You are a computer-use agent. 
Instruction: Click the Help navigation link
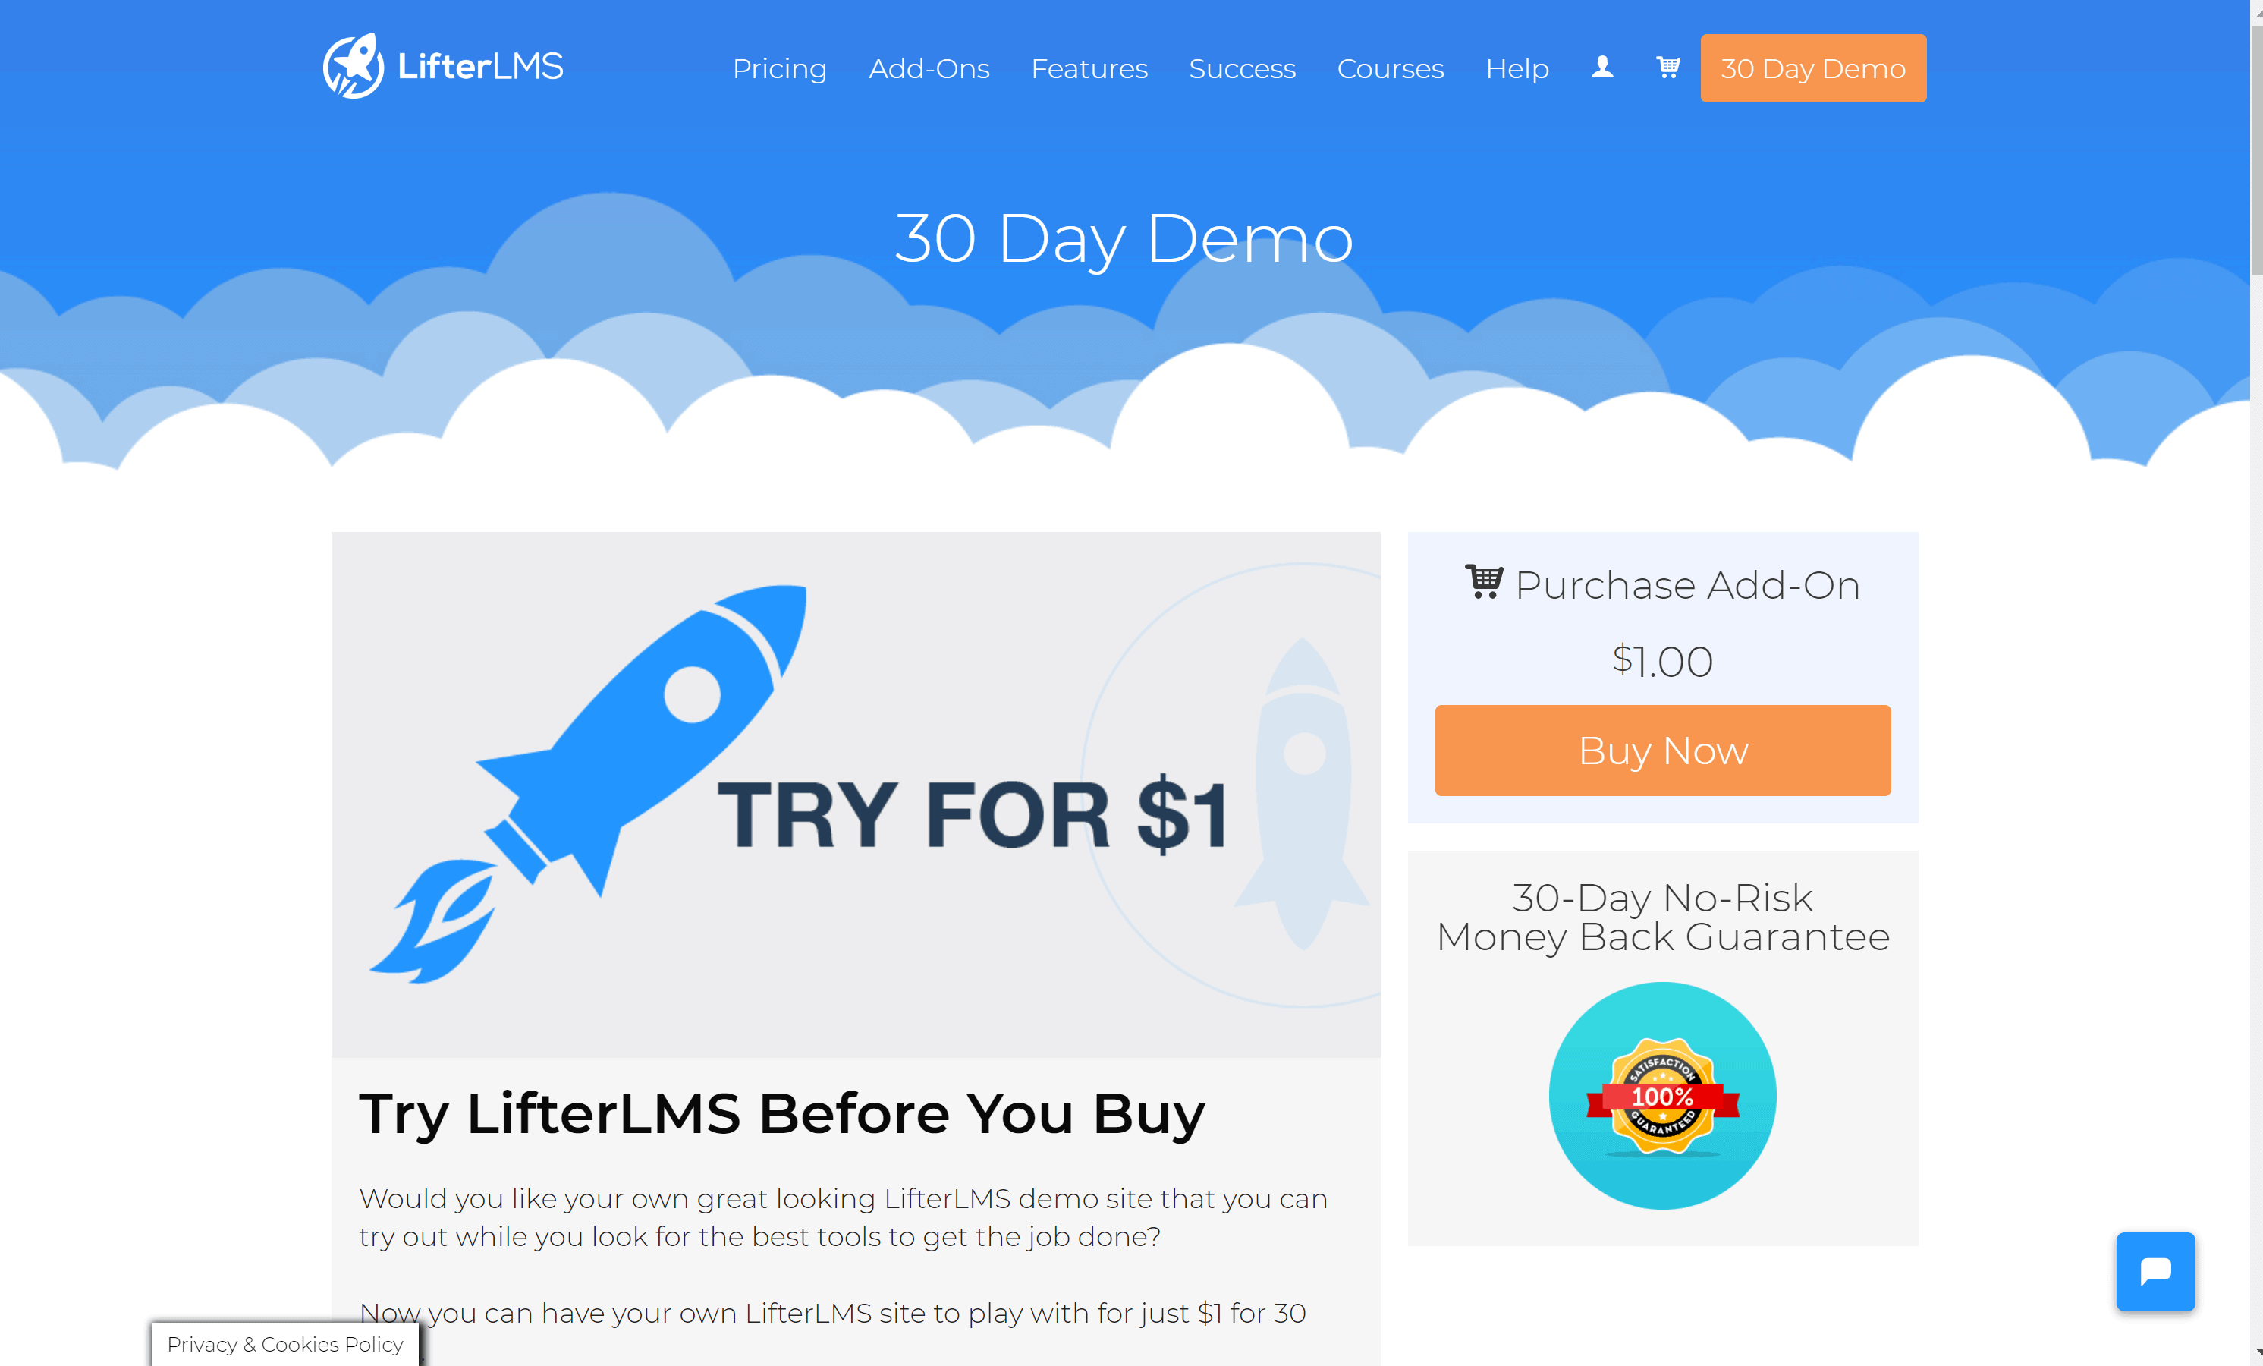1517,66
